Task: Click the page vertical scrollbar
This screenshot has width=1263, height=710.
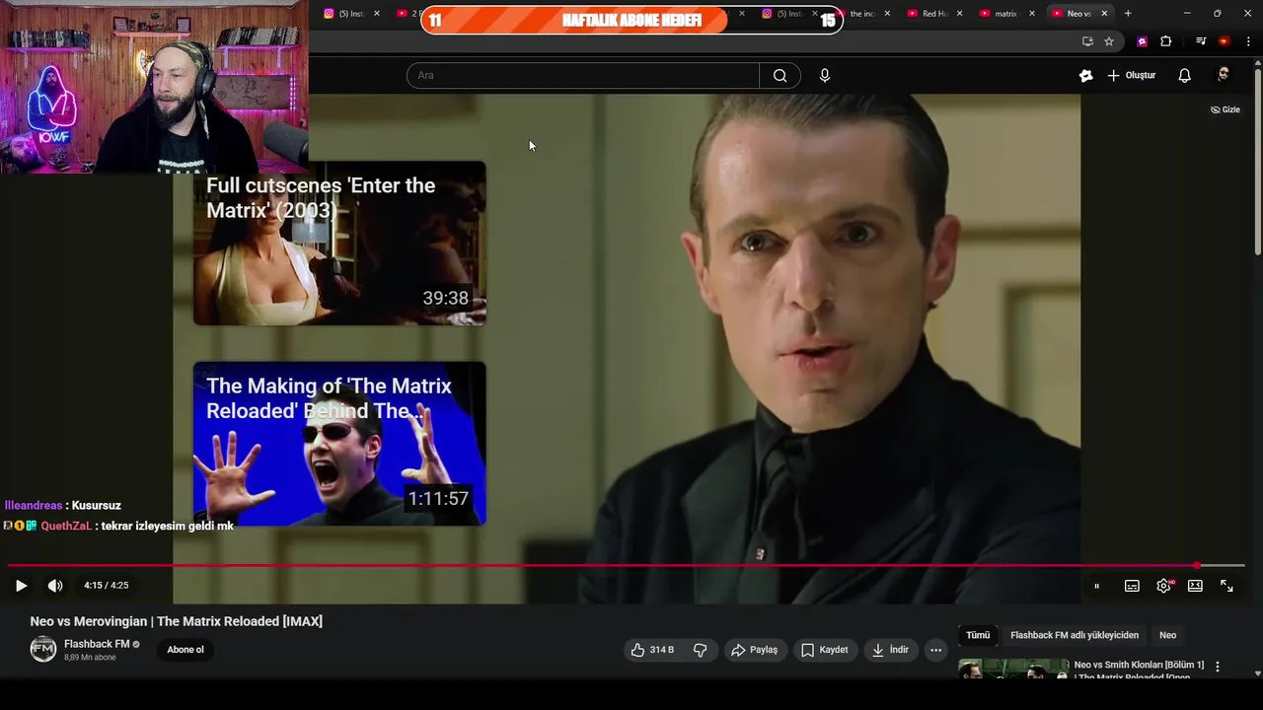Action: tap(1257, 163)
